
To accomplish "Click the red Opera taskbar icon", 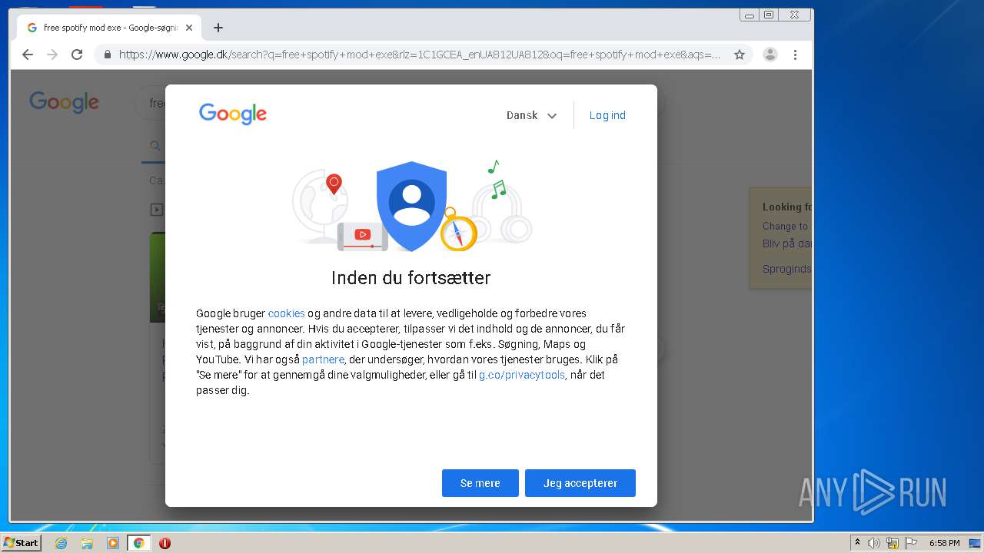I will click(x=165, y=543).
